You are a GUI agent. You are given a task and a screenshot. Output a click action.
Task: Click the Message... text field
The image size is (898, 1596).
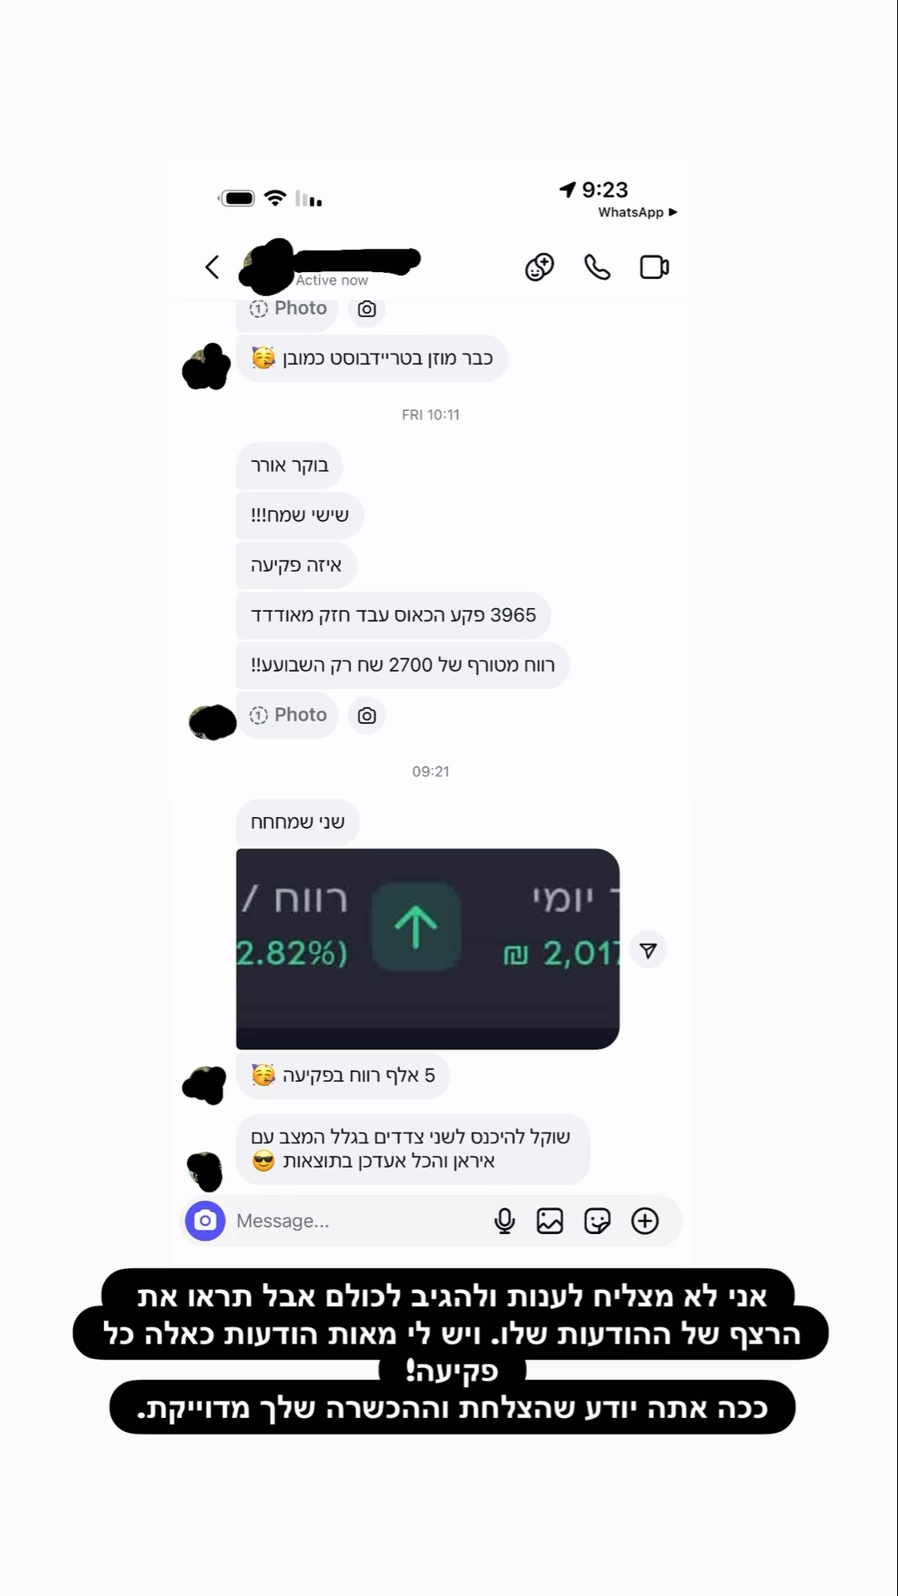pyautogui.click(x=358, y=1221)
